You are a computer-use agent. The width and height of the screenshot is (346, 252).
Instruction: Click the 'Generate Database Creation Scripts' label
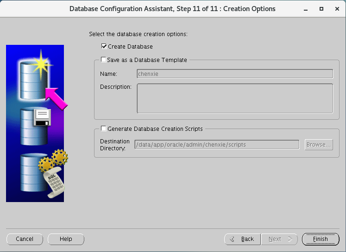(x=155, y=129)
